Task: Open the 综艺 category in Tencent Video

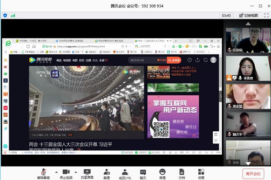Action: point(82,60)
